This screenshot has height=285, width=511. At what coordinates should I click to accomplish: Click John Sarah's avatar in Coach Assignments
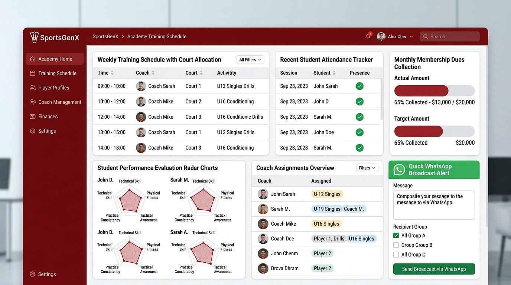click(x=263, y=194)
